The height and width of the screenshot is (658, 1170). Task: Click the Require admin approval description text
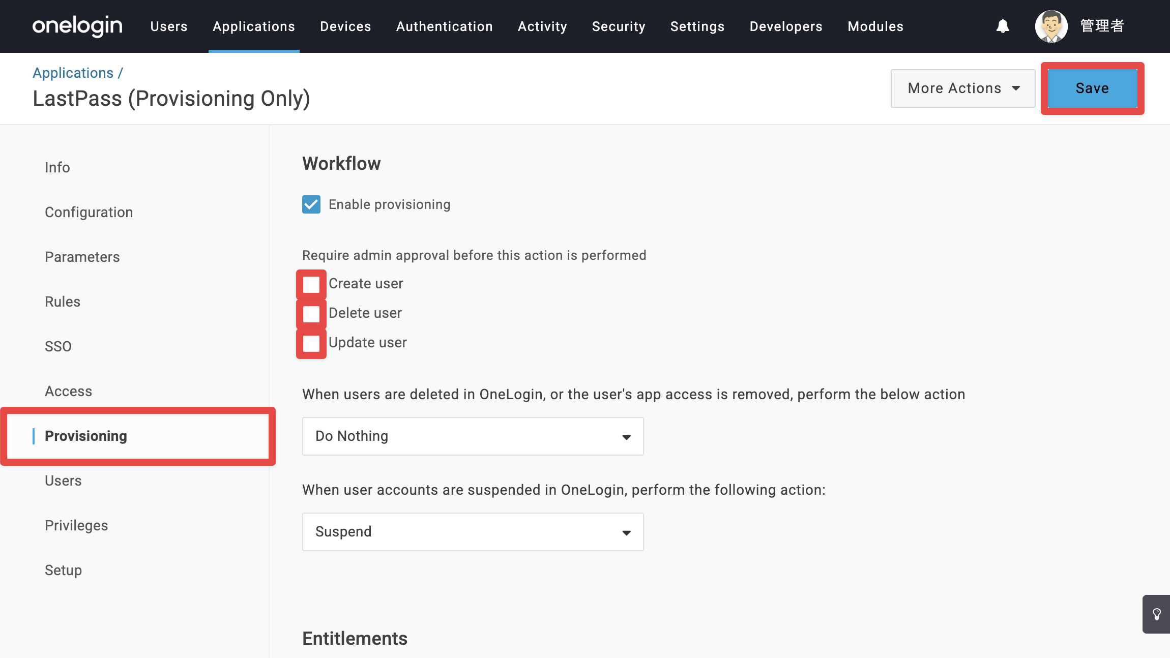click(474, 255)
